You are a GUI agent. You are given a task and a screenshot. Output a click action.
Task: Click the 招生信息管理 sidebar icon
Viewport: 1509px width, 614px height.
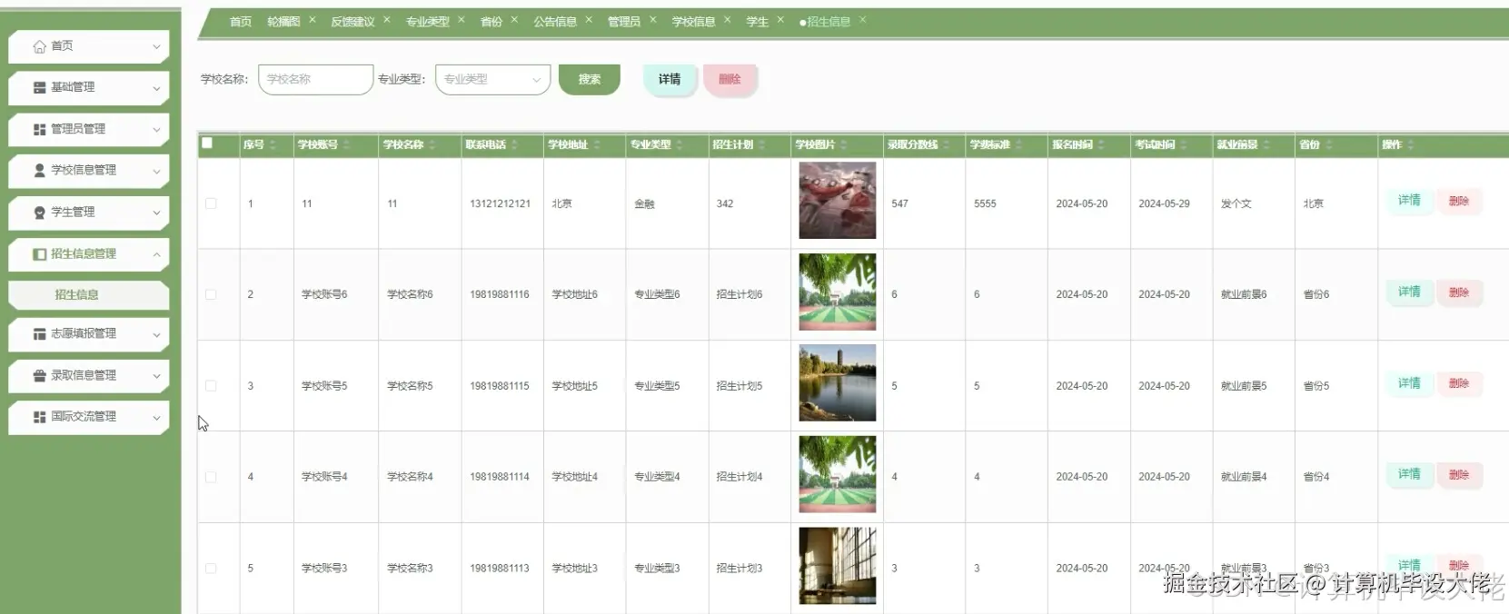click(39, 254)
